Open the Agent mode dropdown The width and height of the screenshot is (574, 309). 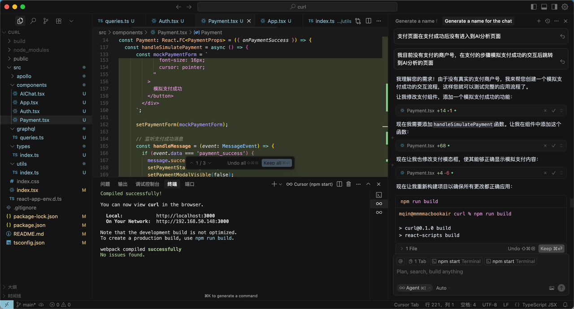[x=414, y=288]
